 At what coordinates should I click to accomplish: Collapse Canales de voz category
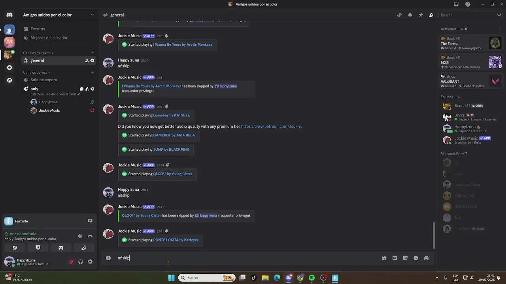click(x=36, y=73)
